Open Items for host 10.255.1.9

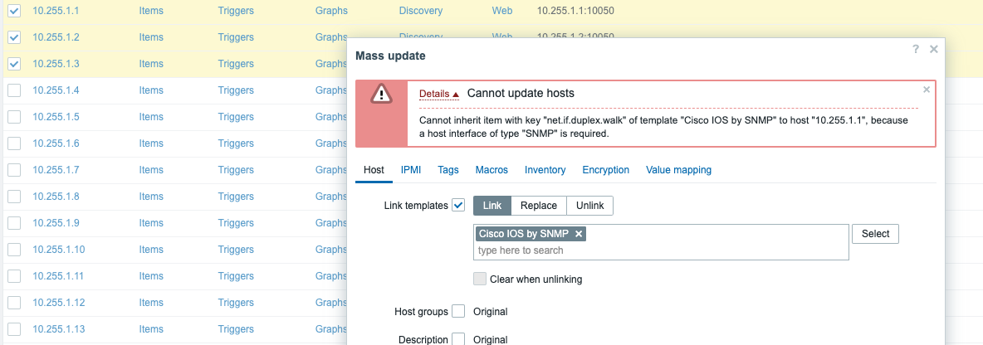tap(151, 223)
